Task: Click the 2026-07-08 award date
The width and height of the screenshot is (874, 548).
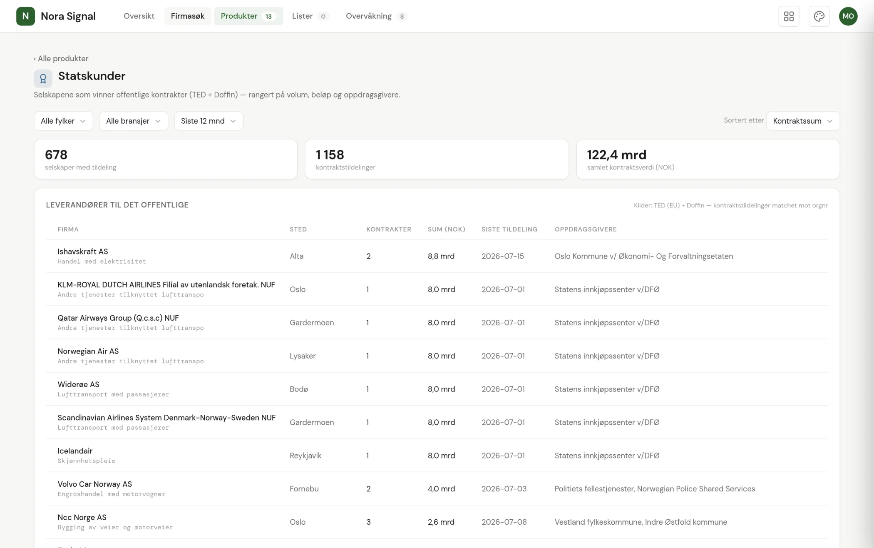Action: pyautogui.click(x=504, y=522)
